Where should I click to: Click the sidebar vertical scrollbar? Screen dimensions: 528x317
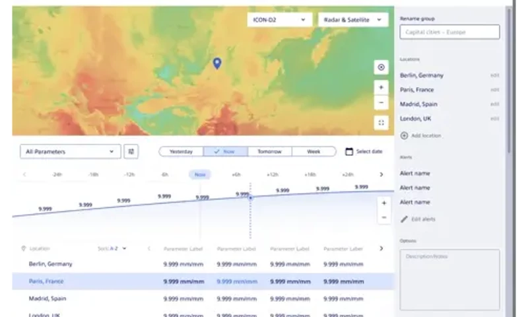tap(509, 81)
